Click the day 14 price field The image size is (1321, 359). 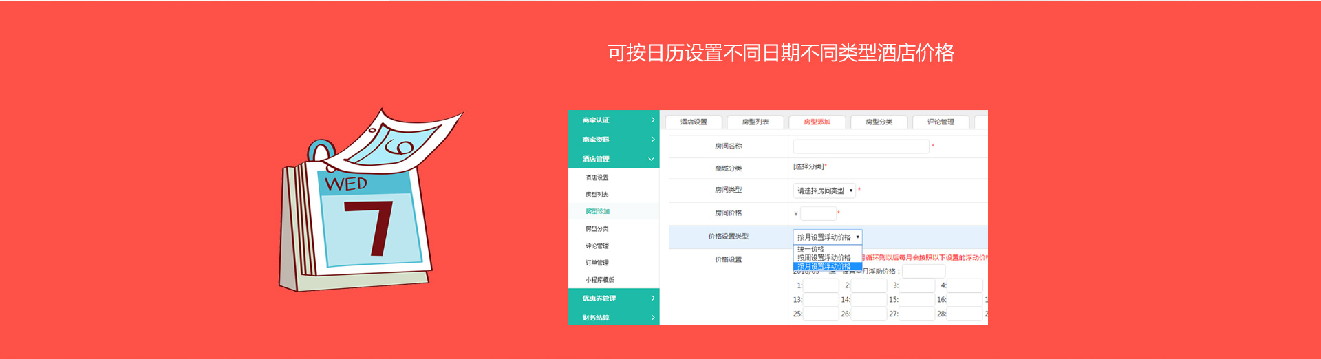click(x=869, y=300)
